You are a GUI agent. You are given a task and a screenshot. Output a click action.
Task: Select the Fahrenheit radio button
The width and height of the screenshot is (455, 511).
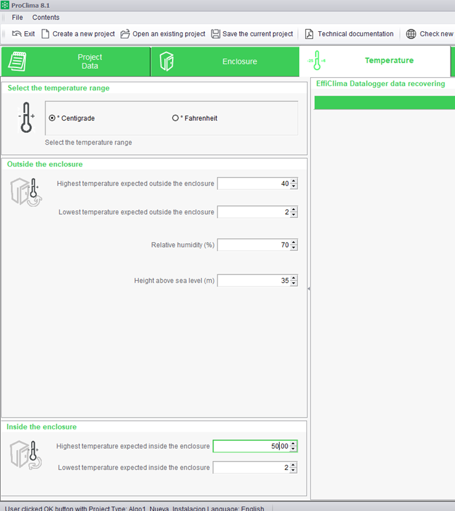tap(175, 118)
